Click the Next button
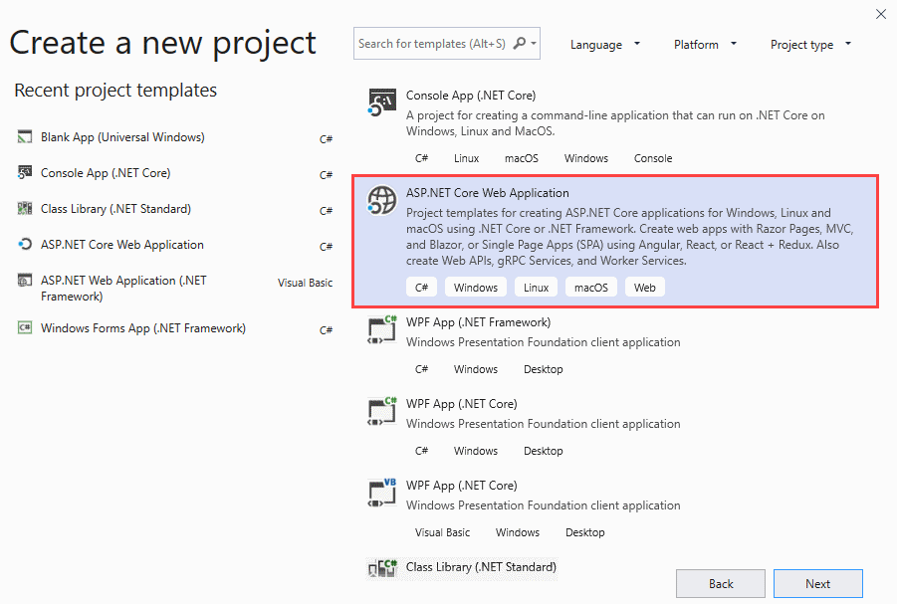Screen dimensions: 897x604 click(x=818, y=583)
